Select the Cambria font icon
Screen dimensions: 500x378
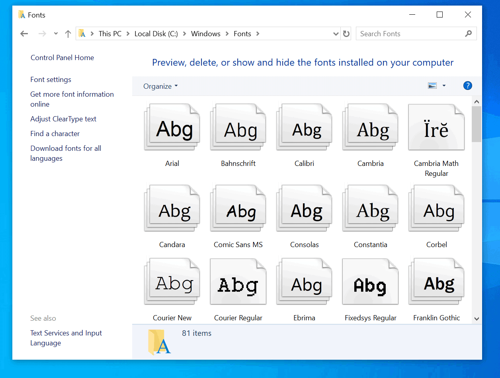pos(370,127)
